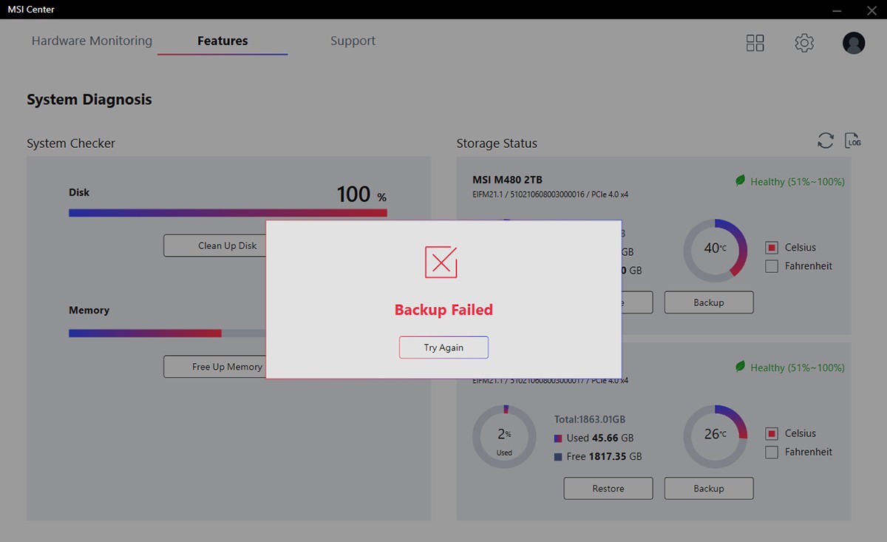
Task: Click green leaf Healthy icon for second drive
Action: [740, 367]
